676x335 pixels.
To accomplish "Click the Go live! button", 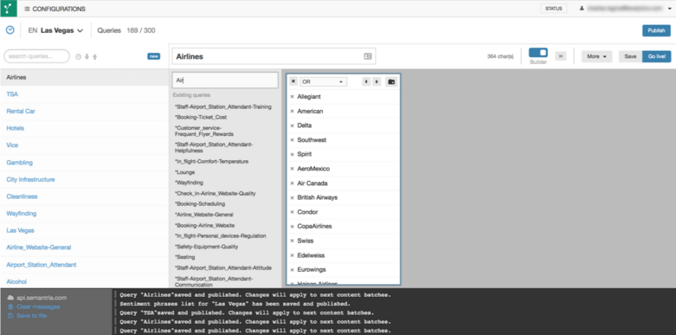I will 656,57.
